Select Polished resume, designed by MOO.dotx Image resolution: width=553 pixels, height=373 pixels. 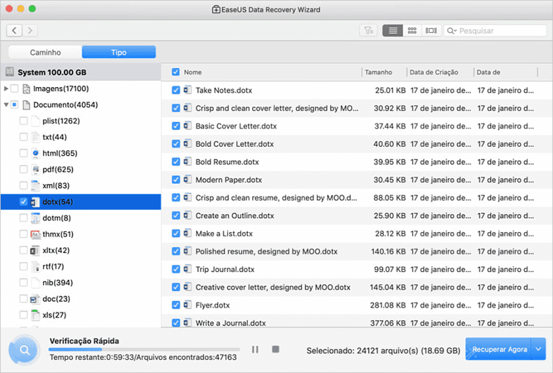(266, 252)
